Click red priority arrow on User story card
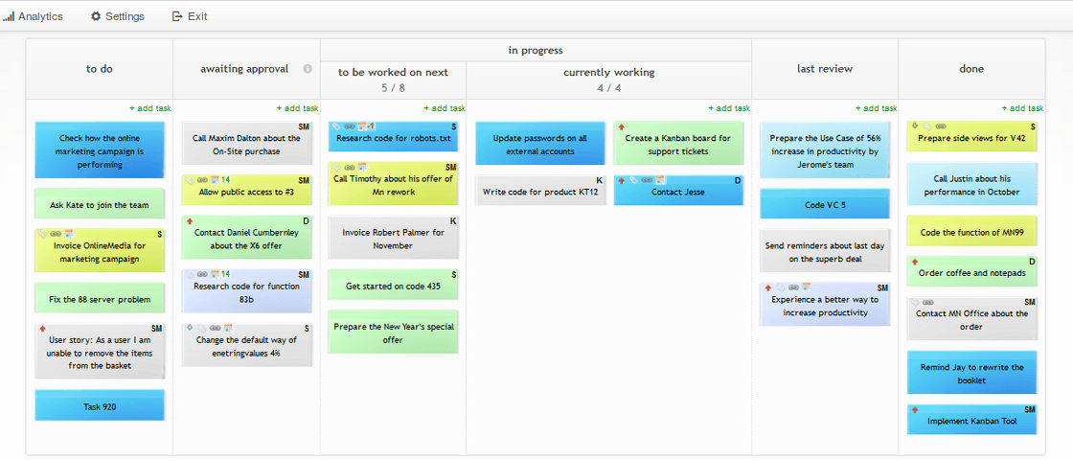This screenshot has height=460, width=1073. (42, 330)
